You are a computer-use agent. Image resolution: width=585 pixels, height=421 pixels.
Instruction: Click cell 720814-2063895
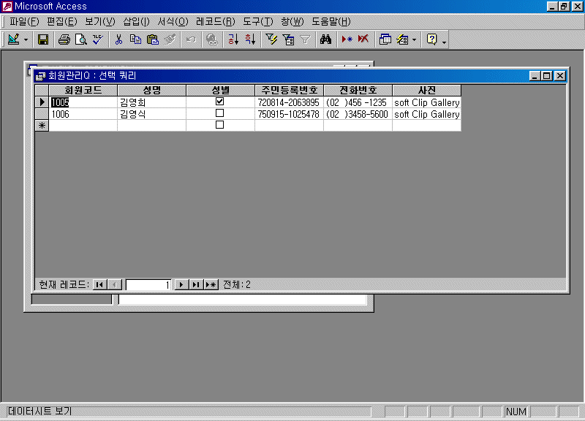[289, 102]
